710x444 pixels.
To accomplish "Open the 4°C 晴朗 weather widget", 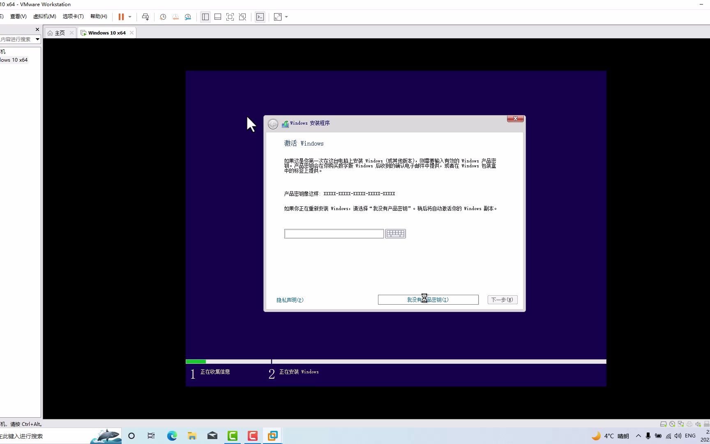I will tap(611, 436).
